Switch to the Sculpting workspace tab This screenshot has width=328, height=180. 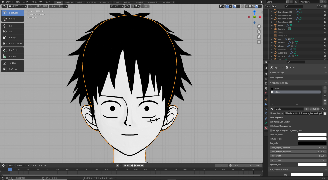point(80,2)
